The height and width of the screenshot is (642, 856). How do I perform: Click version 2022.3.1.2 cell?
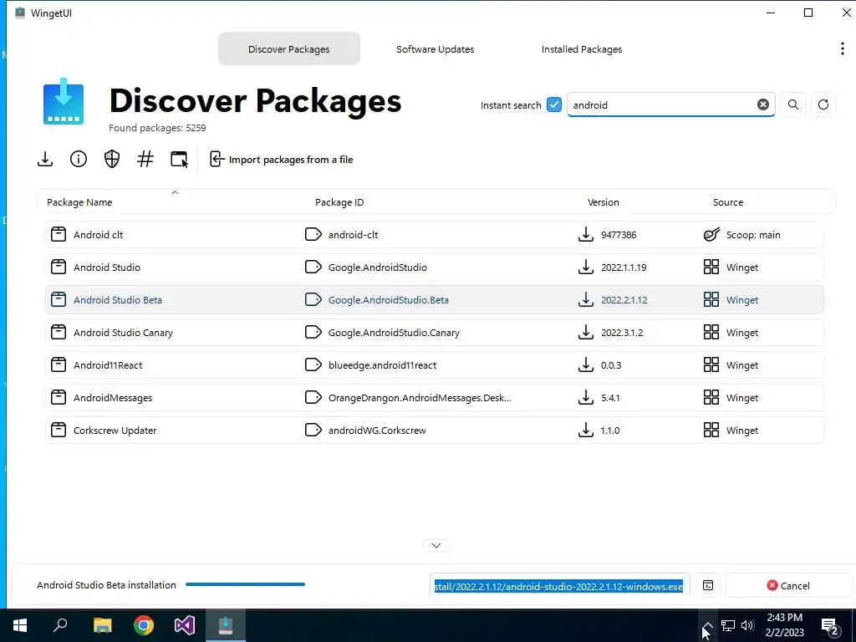point(622,333)
